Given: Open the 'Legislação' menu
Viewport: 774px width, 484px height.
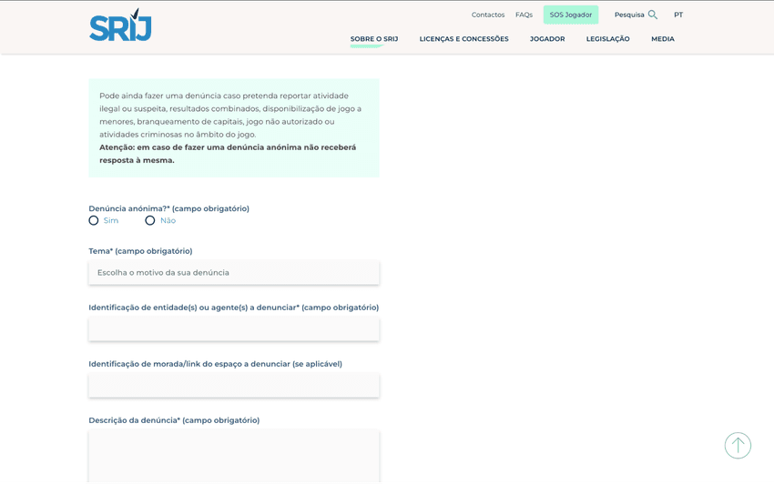Looking at the screenshot, I should pyautogui.click(x=607, y=39).
